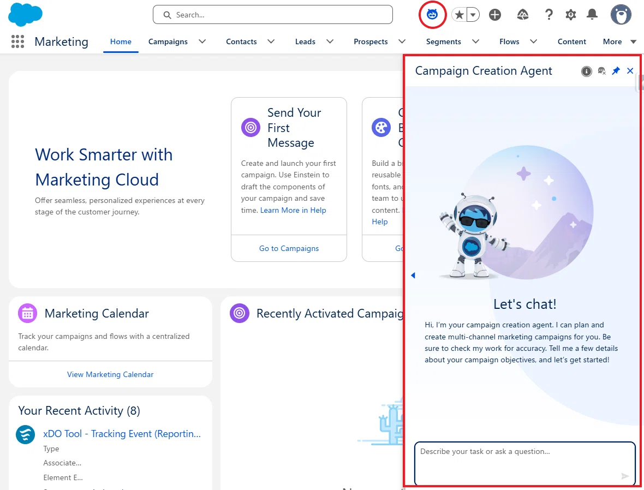Viewport: 644px width, 490px height.
Task: Open the Agentforce agent icon in header
Action: 432,15
